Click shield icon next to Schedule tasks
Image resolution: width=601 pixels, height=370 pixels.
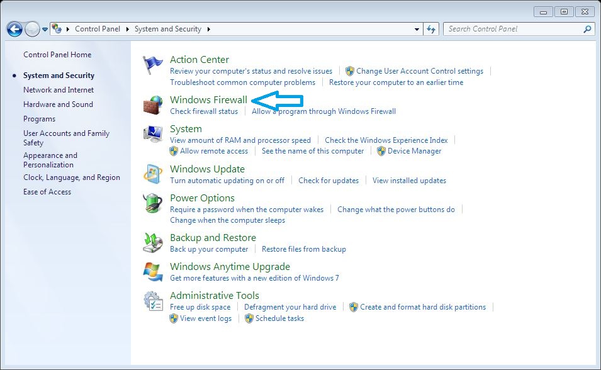[x=249, y=318]
